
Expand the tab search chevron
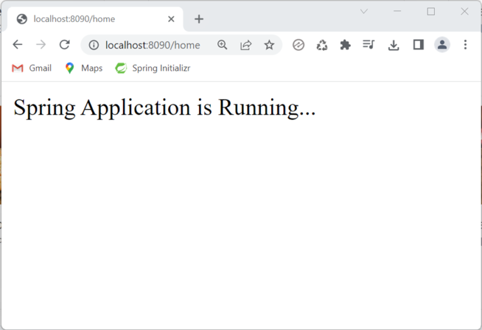click(364, 11)
